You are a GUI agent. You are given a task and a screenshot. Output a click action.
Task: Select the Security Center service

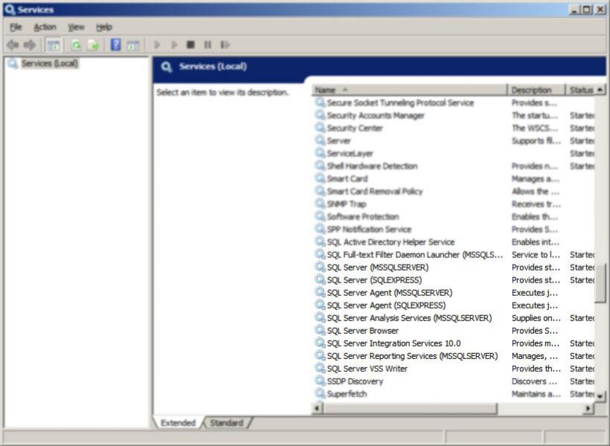[355, 128]
